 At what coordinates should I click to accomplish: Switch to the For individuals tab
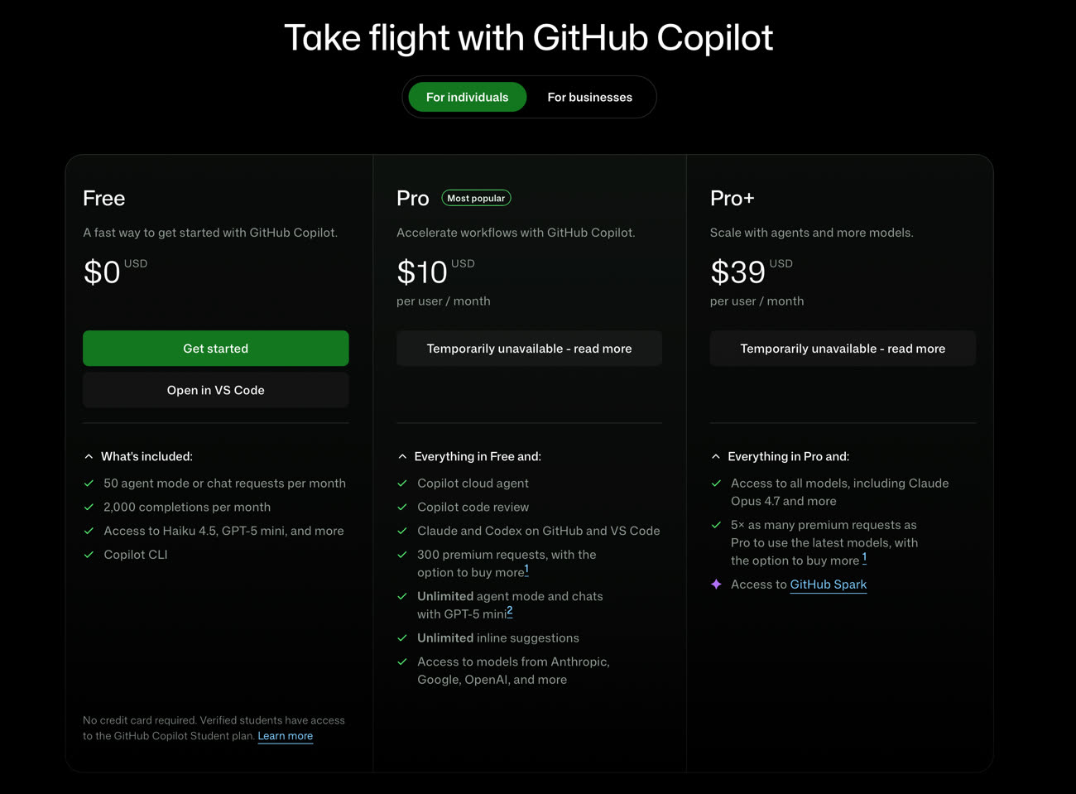[x=467, y=97]
